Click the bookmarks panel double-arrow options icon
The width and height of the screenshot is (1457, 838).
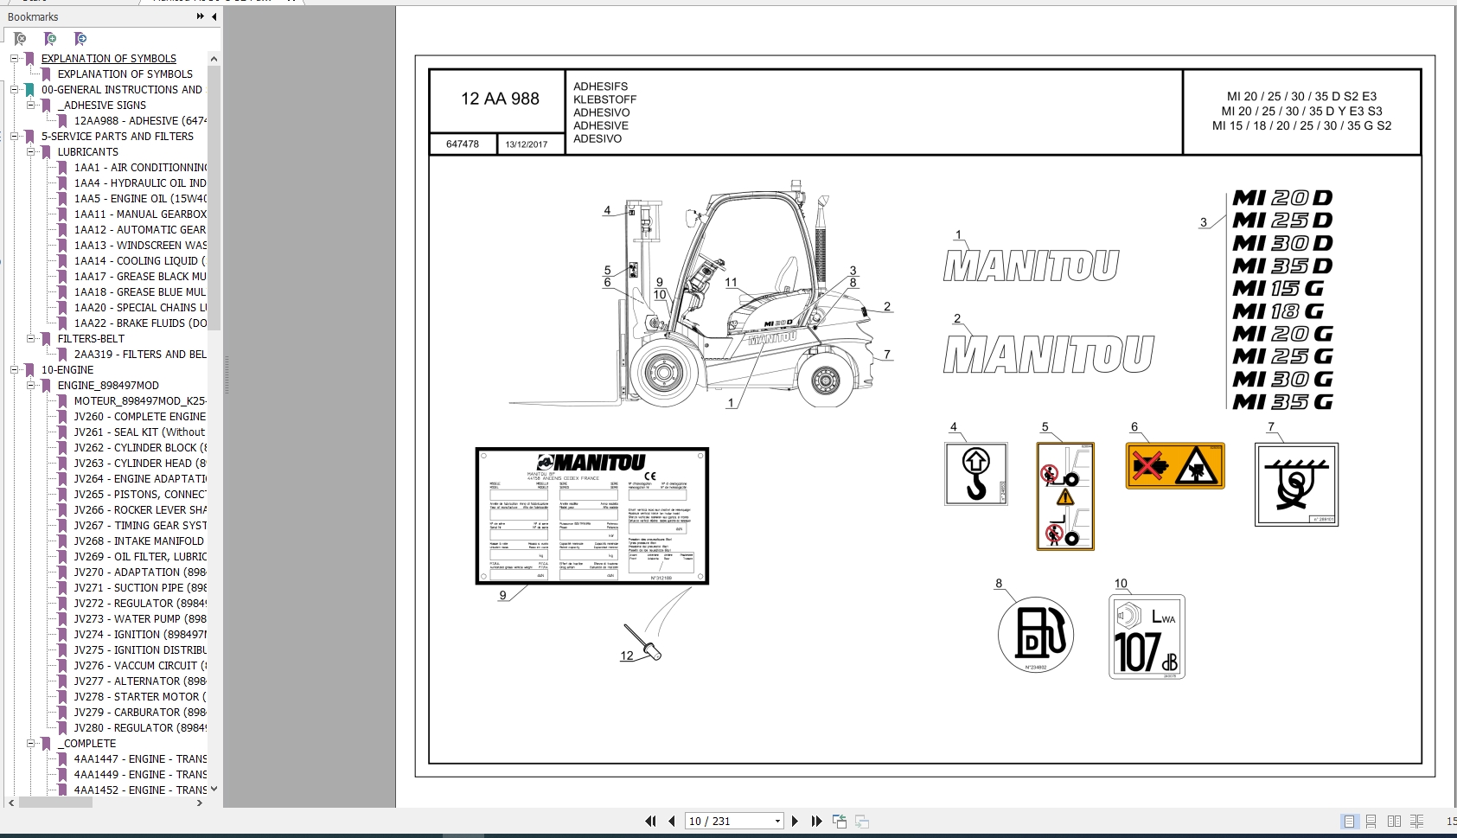tap(201, 16)
